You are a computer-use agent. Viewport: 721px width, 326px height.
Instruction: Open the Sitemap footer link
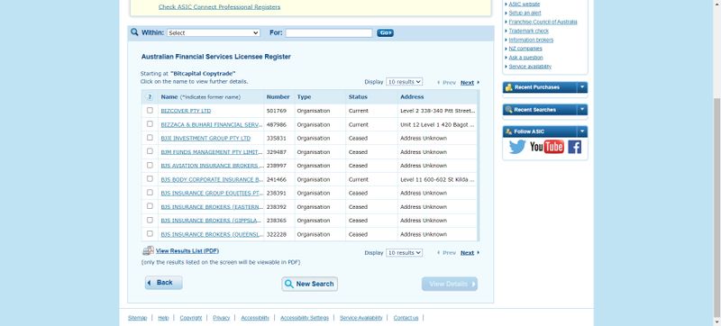click(x=138, y=318)
